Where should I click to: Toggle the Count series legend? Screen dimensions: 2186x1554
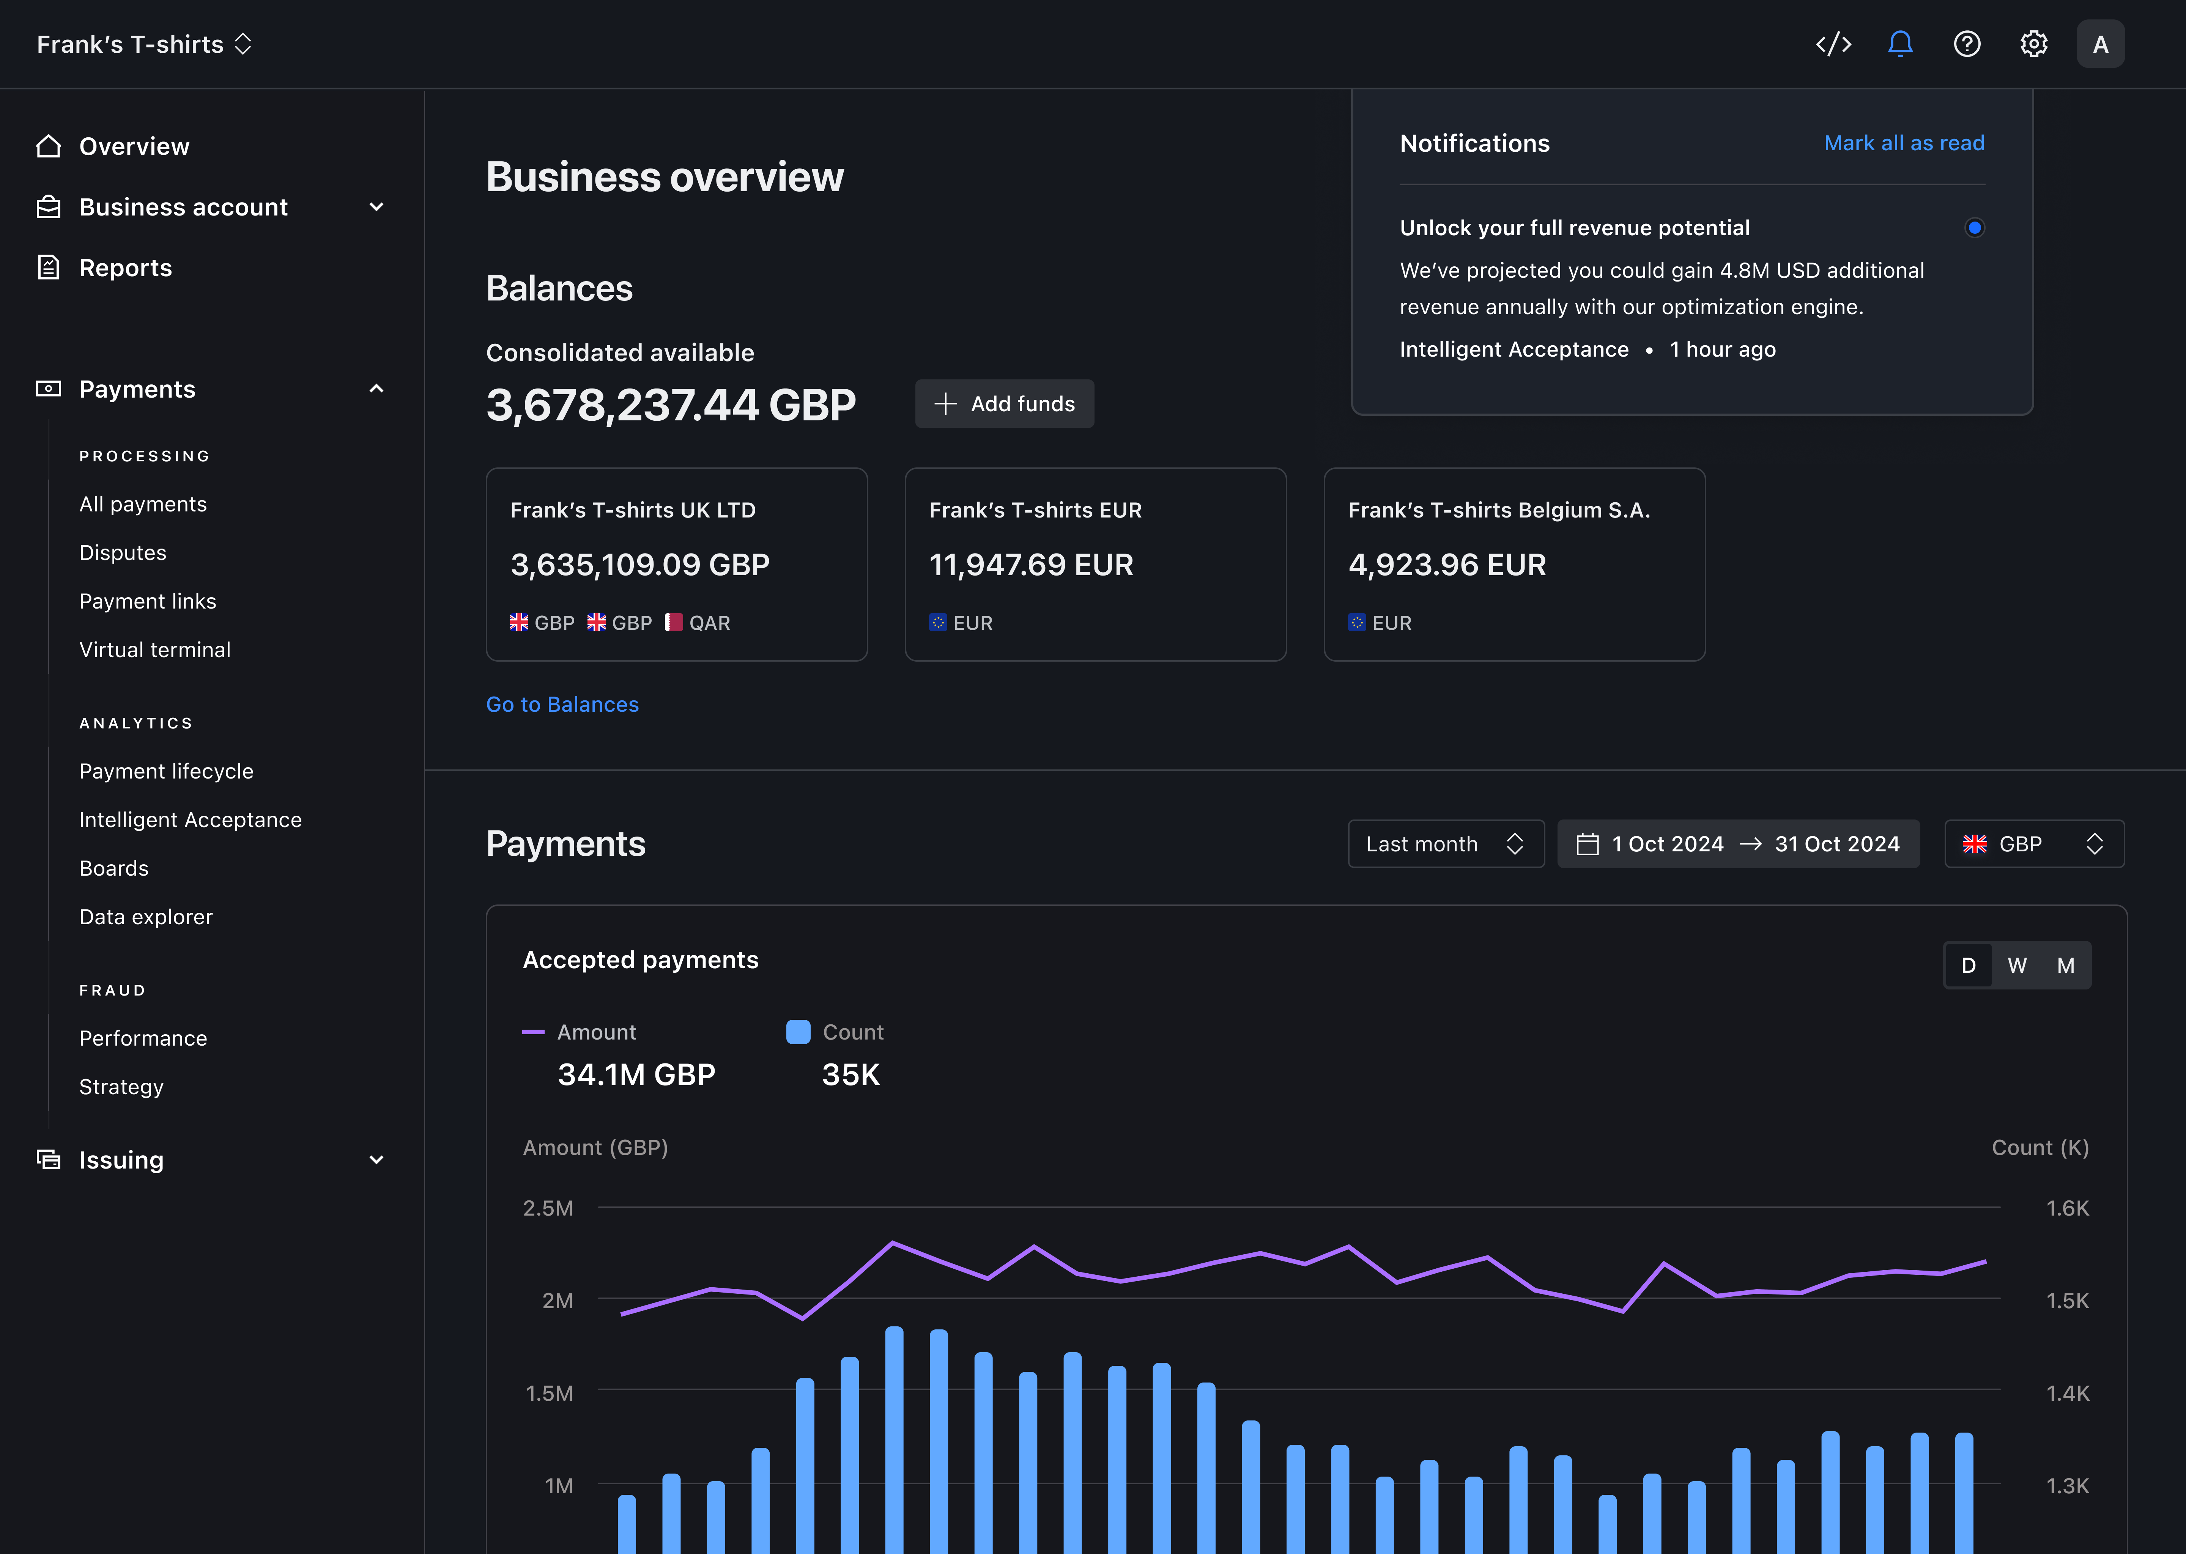pos(835,1032)
